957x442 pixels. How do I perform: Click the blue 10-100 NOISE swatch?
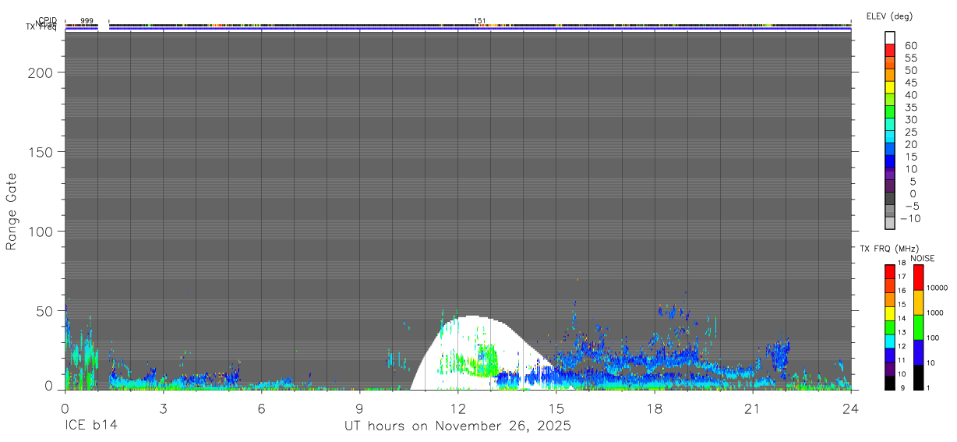(x=918, y=352)
